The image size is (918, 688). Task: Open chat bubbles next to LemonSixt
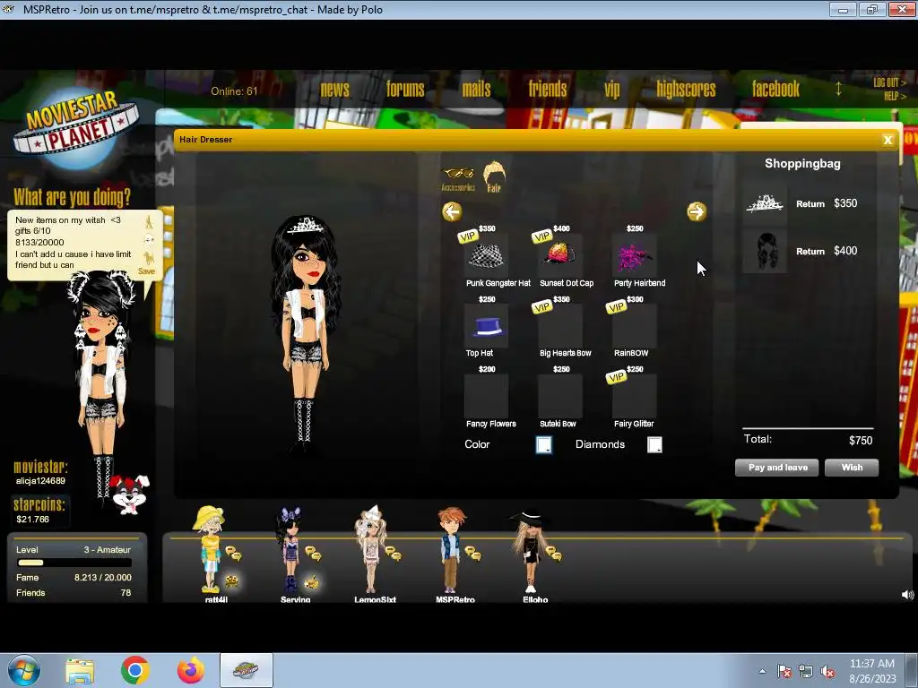pyautogui.click(x=393, y=554)
